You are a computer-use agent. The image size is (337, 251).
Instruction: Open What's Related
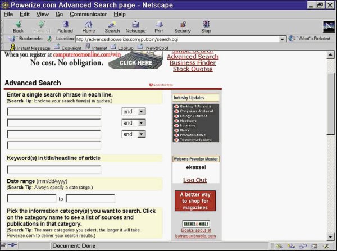pyautogui.click(x=309, y=39)
